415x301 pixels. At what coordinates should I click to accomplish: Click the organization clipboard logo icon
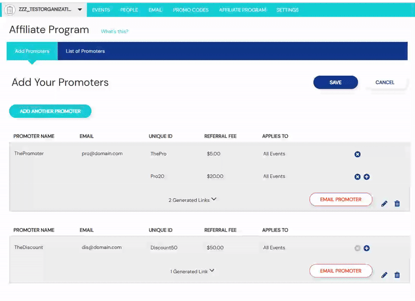click(x=10, y=10)
